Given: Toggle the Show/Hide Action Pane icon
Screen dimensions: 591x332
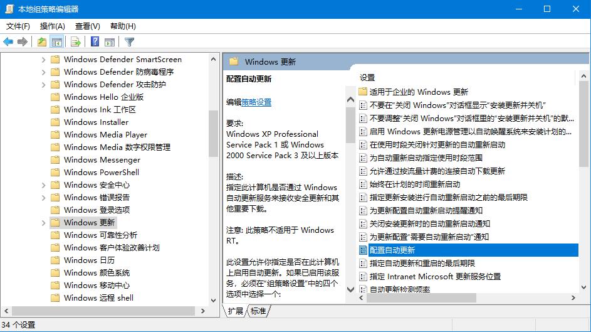Looking at the screenshot, I should click(110, 42).
